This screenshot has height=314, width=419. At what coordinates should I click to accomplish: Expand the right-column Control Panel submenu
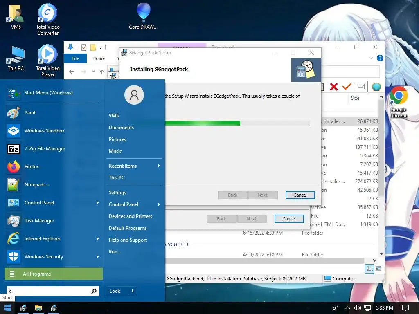pos(159,204)
